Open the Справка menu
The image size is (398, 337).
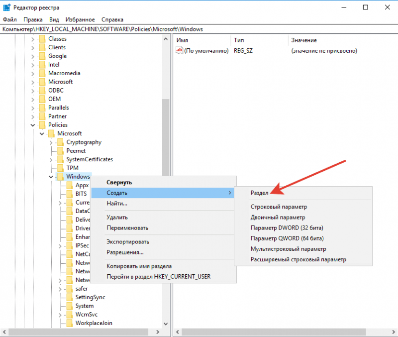[112, 19]
